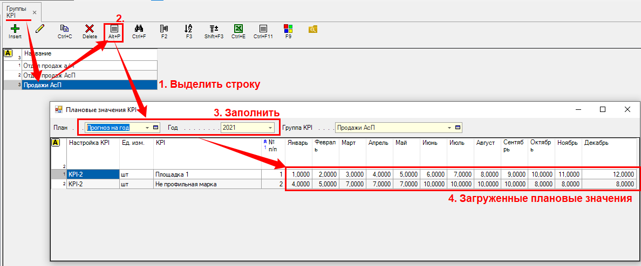641x266 pixels.
Task: Select the Отдел продаж АсП row
Action: (90, 75)
